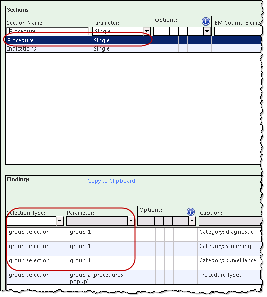Click the first Sections Options box field
This screenshot has height=297, width=267.
161,31
